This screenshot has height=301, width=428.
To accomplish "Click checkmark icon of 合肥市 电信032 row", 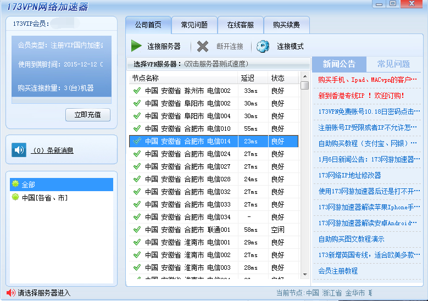I will click(x=137, y=192).
